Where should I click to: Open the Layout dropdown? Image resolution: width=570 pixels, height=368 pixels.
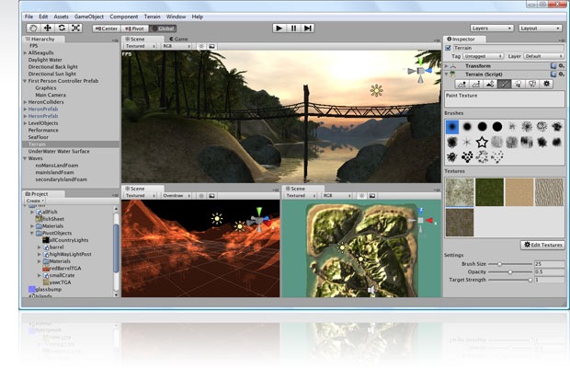540,29
